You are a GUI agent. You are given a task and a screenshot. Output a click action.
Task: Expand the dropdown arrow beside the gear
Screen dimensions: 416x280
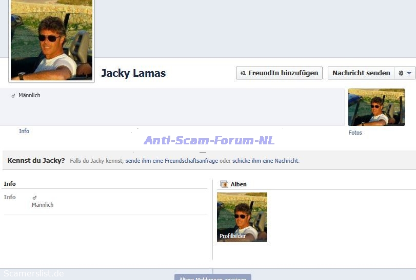pyautogui.click(x=409, y=73)
